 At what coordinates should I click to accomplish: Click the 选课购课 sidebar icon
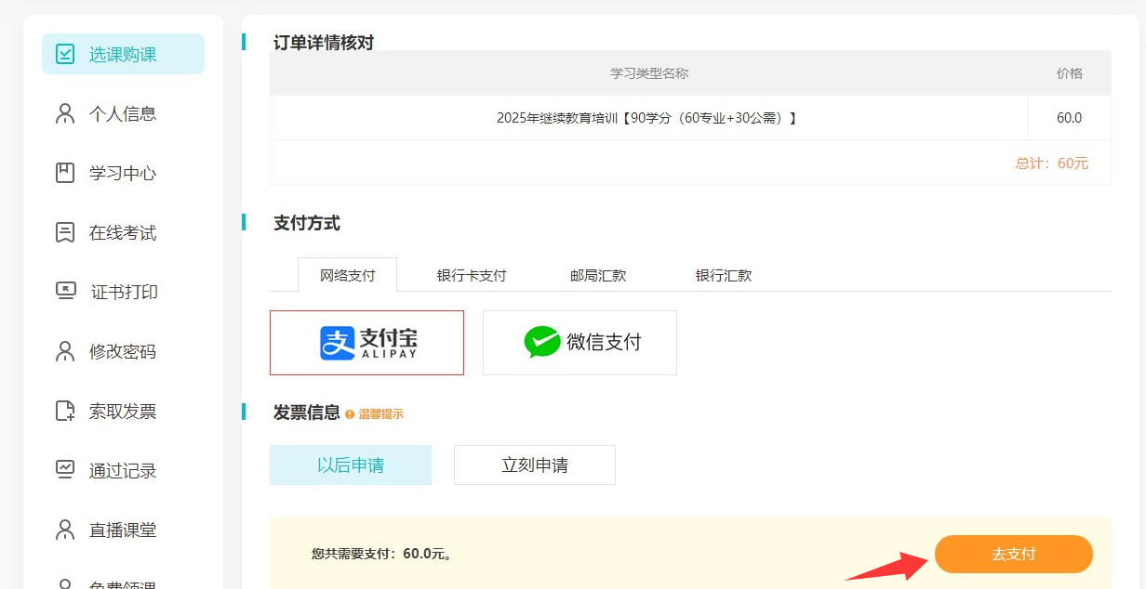pyautogui.click(x=65, y=55)
